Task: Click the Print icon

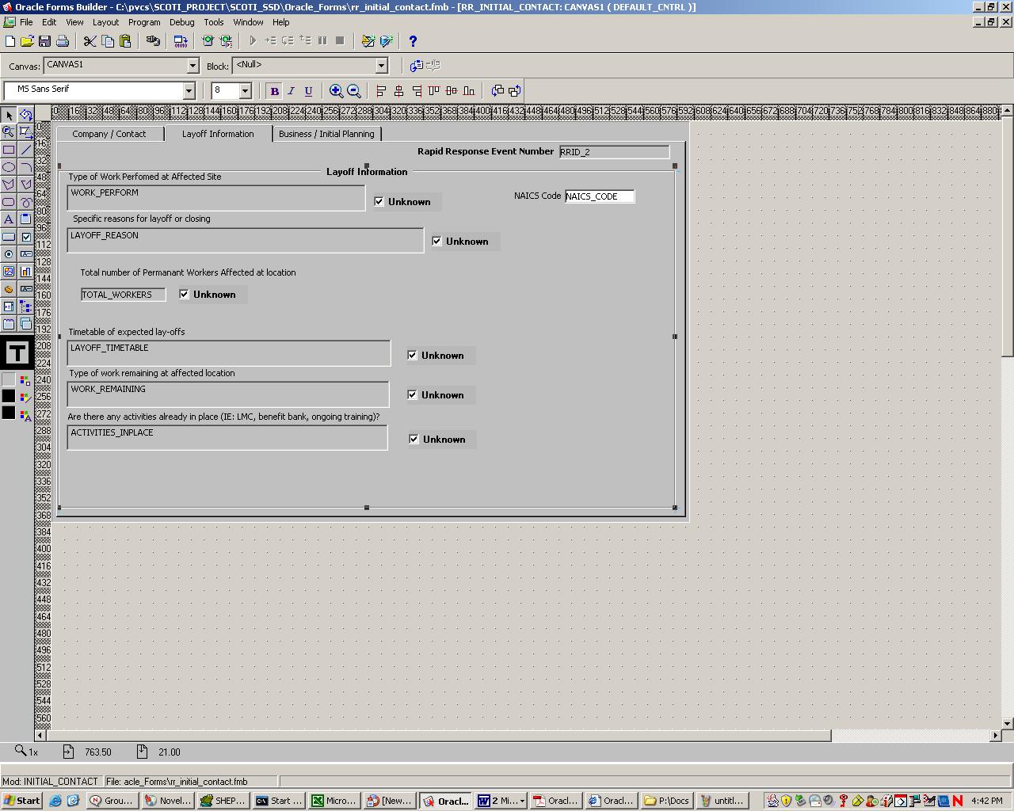Action: click(63, 41)
